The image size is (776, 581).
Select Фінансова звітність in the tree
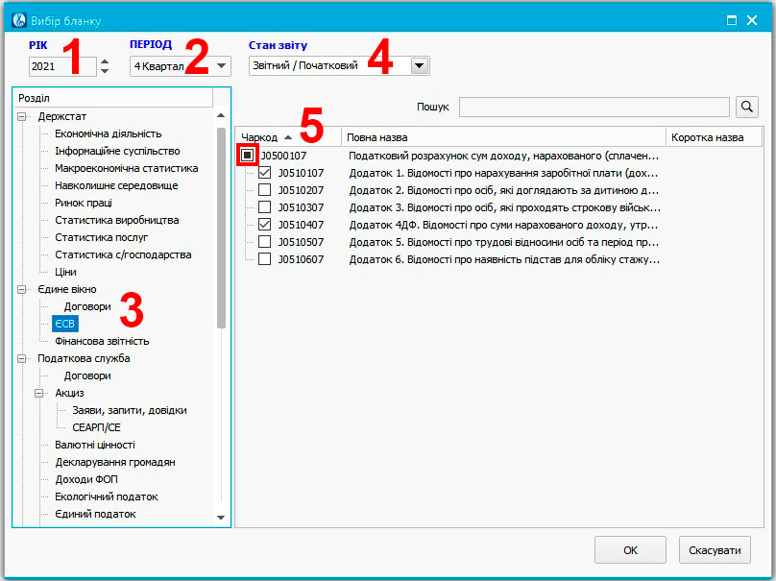102,341
